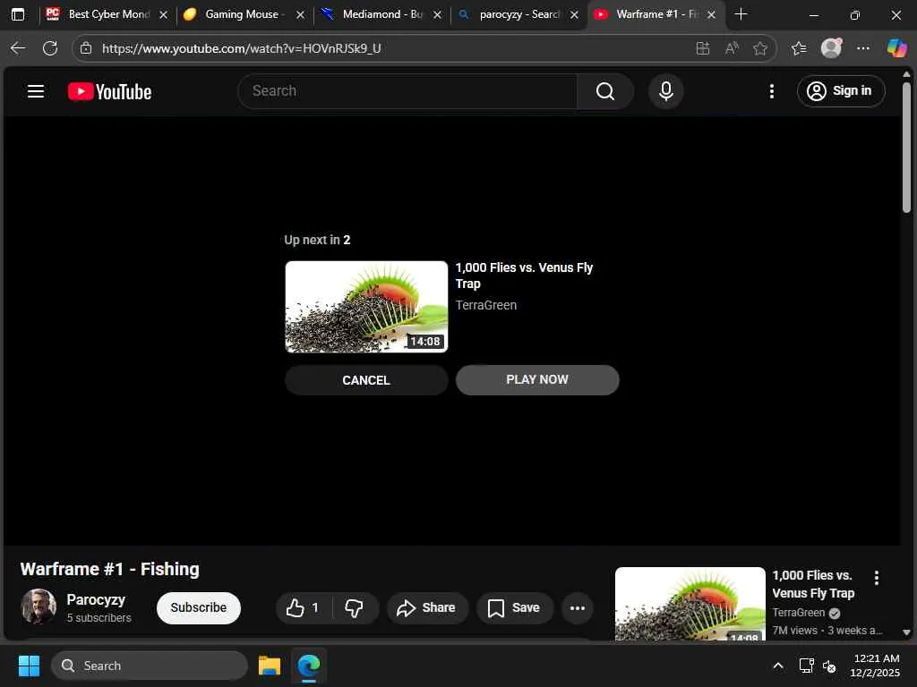Open the clock and date flyout
This screenshot has height=687, width=917.
point(876,666)
